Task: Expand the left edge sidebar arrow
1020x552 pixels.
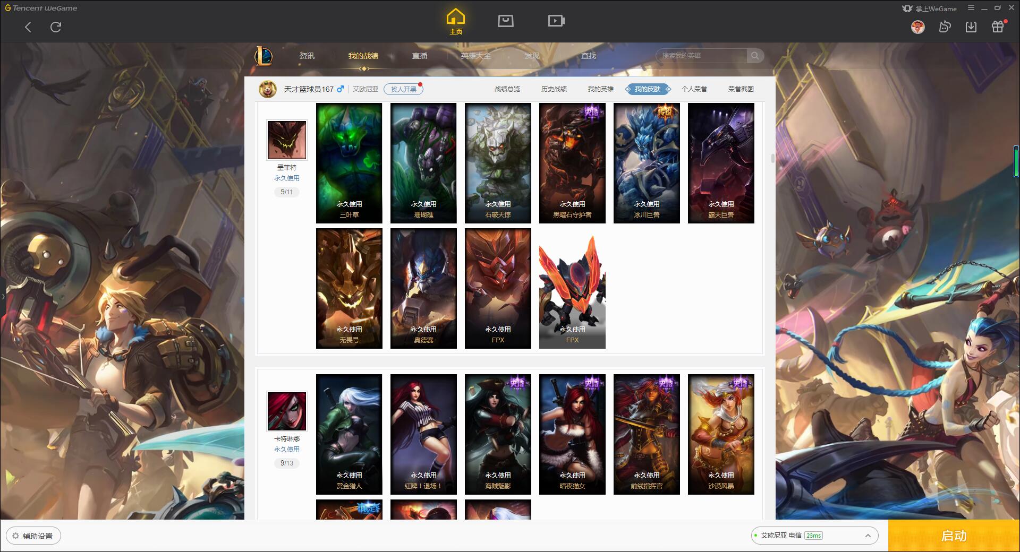Action: pos(3,297)
